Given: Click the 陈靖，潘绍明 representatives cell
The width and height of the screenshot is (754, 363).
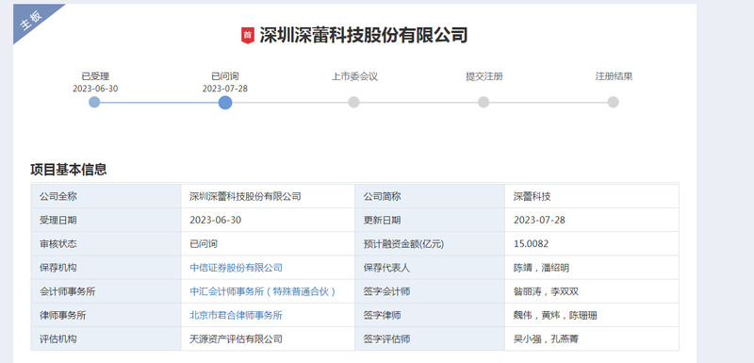Looking at the screenshot, I should coord(592,268).
